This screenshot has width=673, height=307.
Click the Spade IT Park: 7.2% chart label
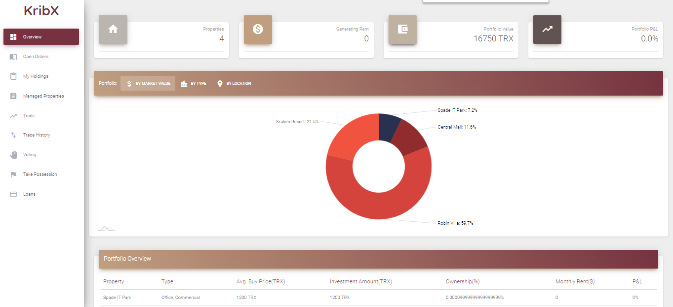tap(457, 110)
